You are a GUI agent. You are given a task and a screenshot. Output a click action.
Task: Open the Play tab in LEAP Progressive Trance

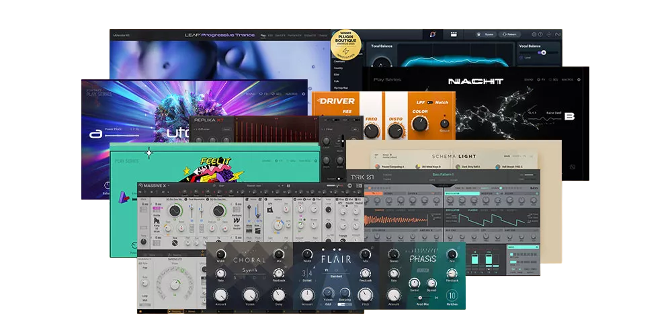click(x=263, y=35)
